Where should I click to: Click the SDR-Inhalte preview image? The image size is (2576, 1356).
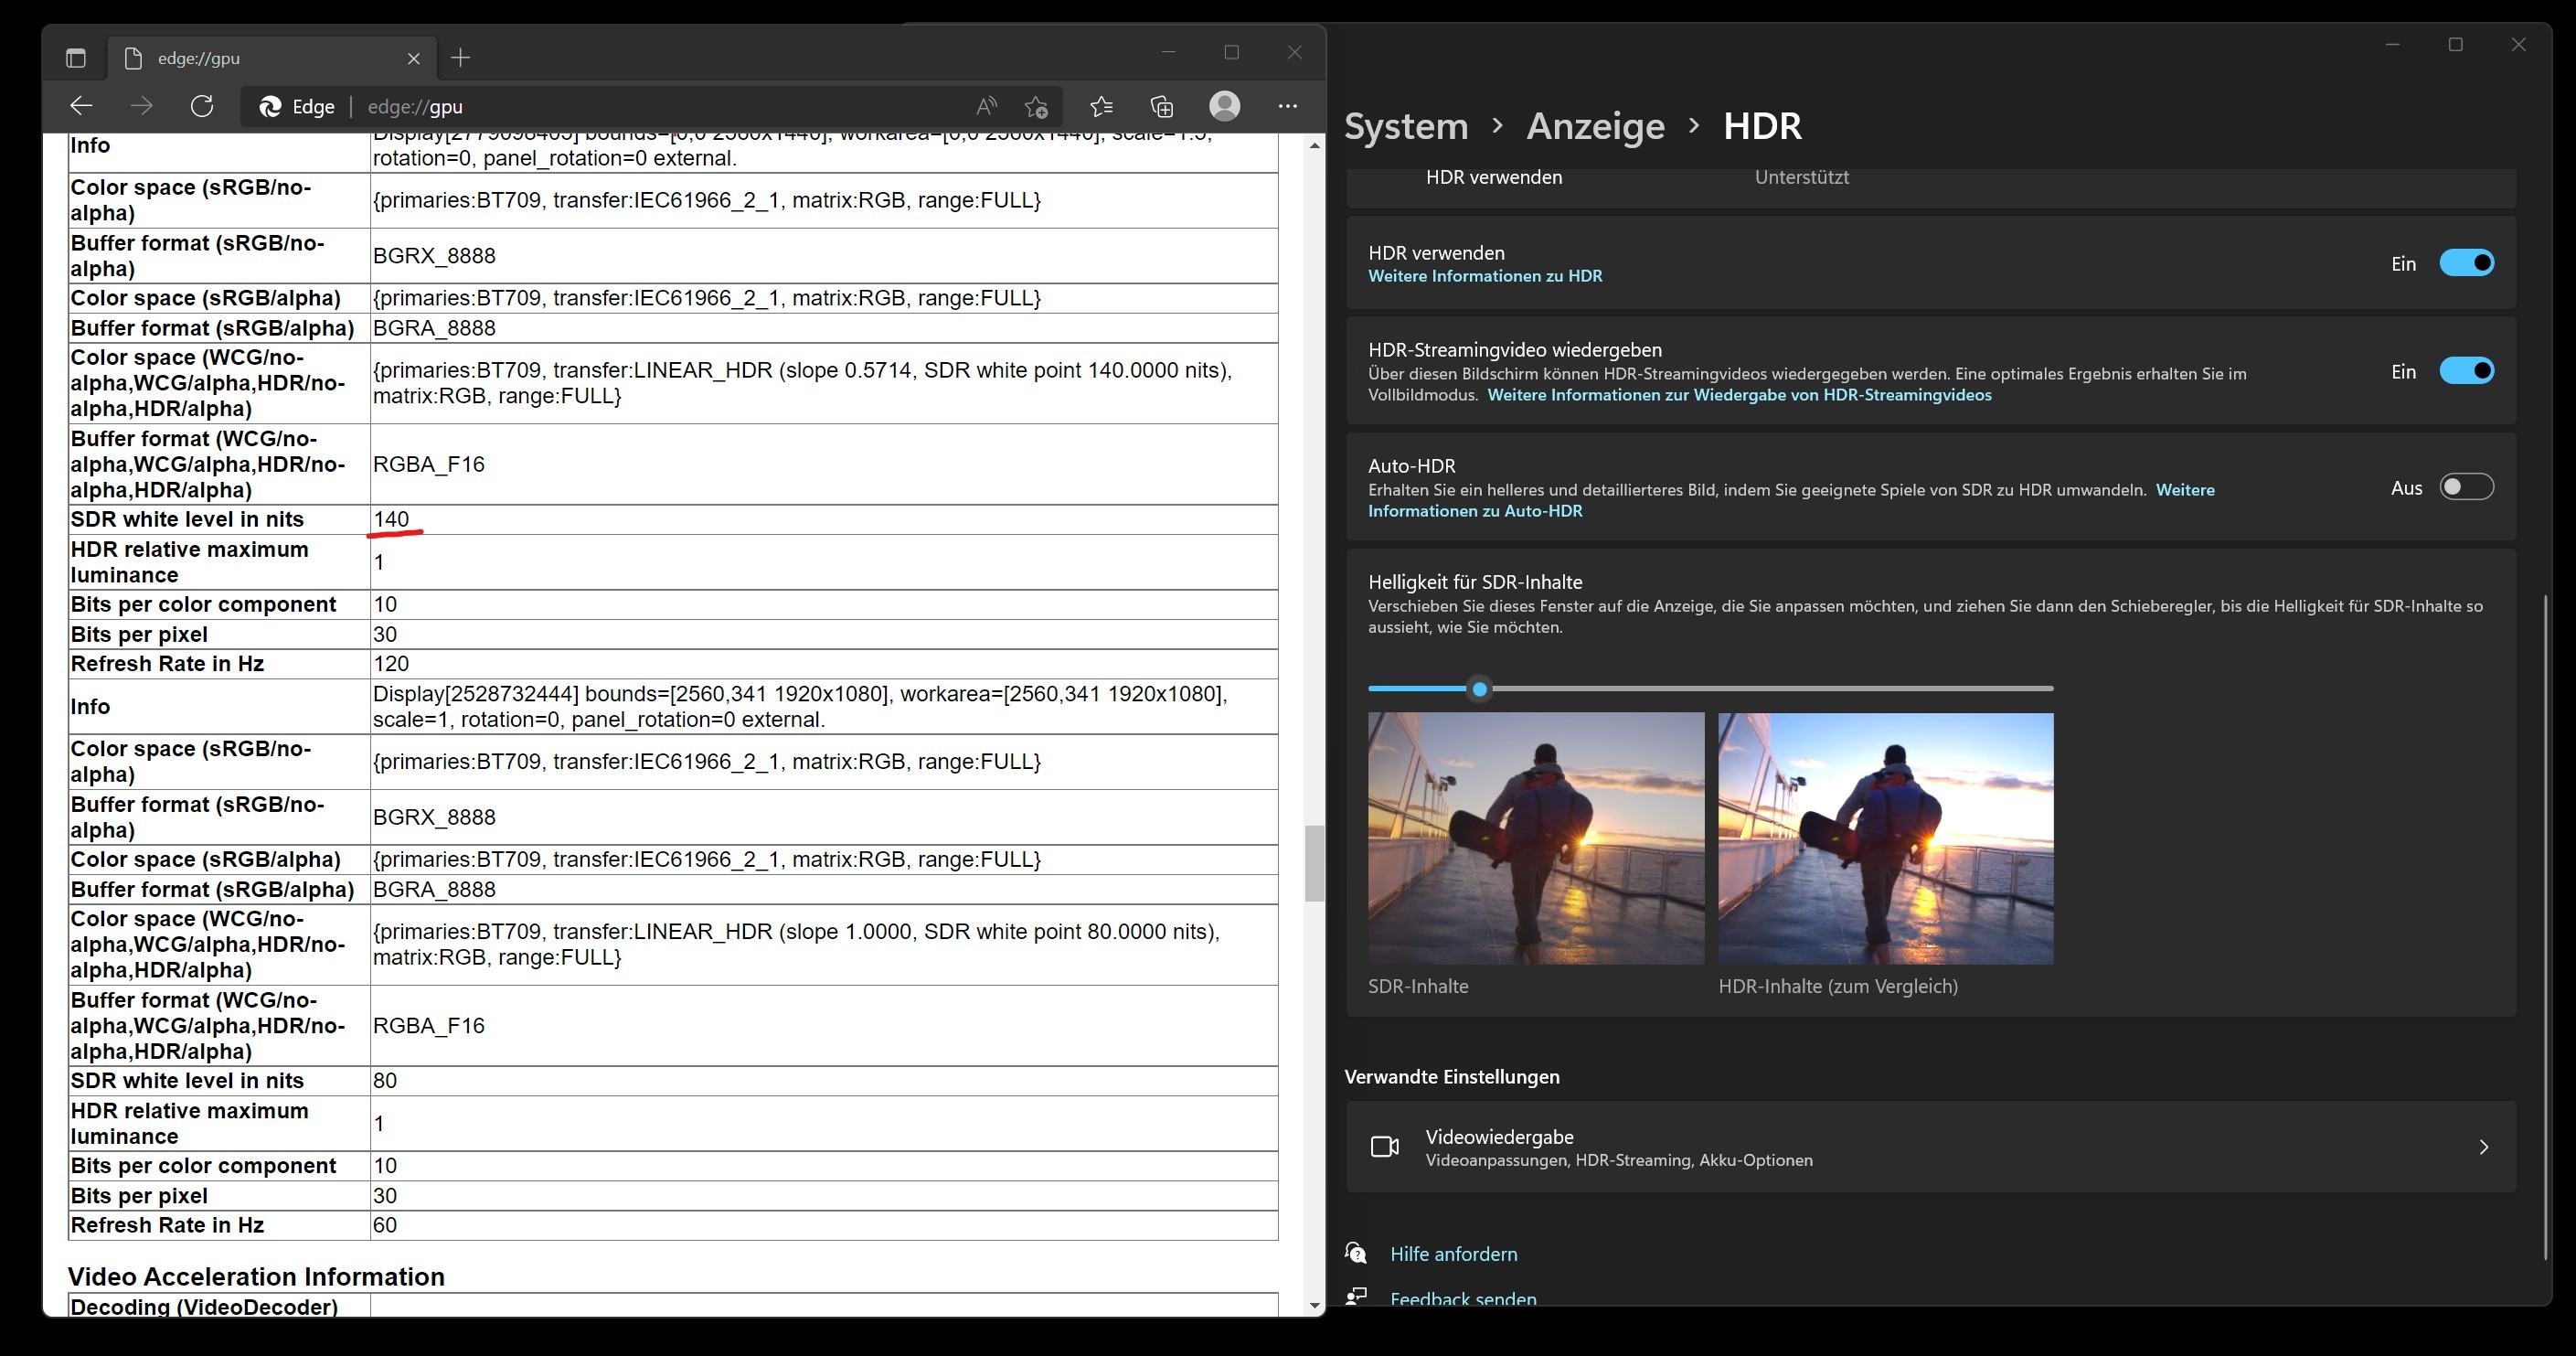point(1536,838)
